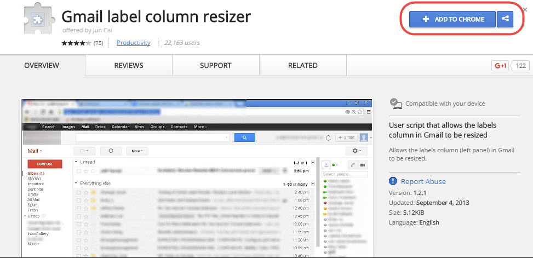
Task: Click the 'Updated: September 4, 2013' text
Action: pos(429,203)
